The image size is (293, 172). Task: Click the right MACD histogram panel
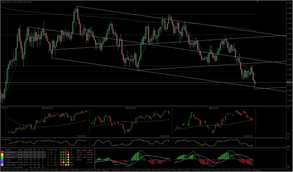(214, 158)
